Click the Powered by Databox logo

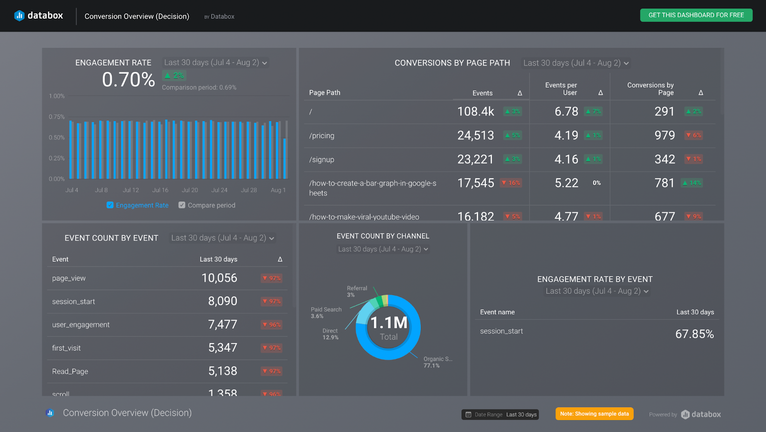click(x=701, y=414)
